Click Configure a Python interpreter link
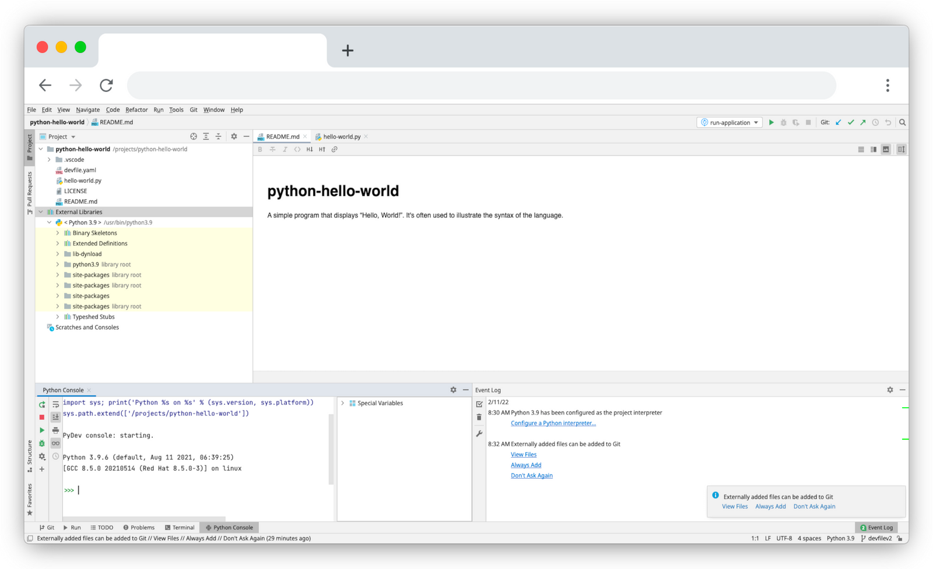 [x=553, y=423]
